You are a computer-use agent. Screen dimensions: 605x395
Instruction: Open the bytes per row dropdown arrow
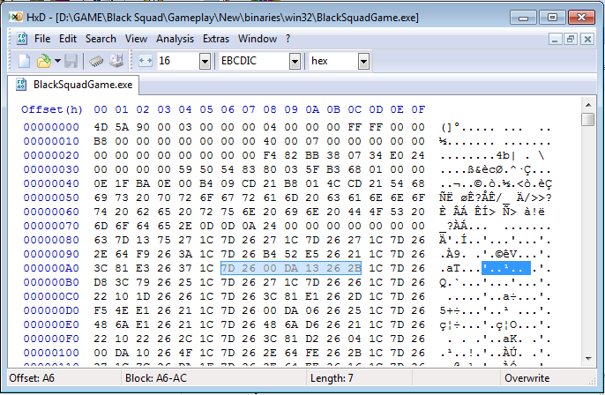[205, 62]
